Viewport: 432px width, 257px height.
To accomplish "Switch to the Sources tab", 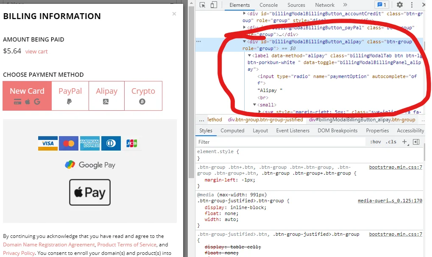I will pos(296,5).
